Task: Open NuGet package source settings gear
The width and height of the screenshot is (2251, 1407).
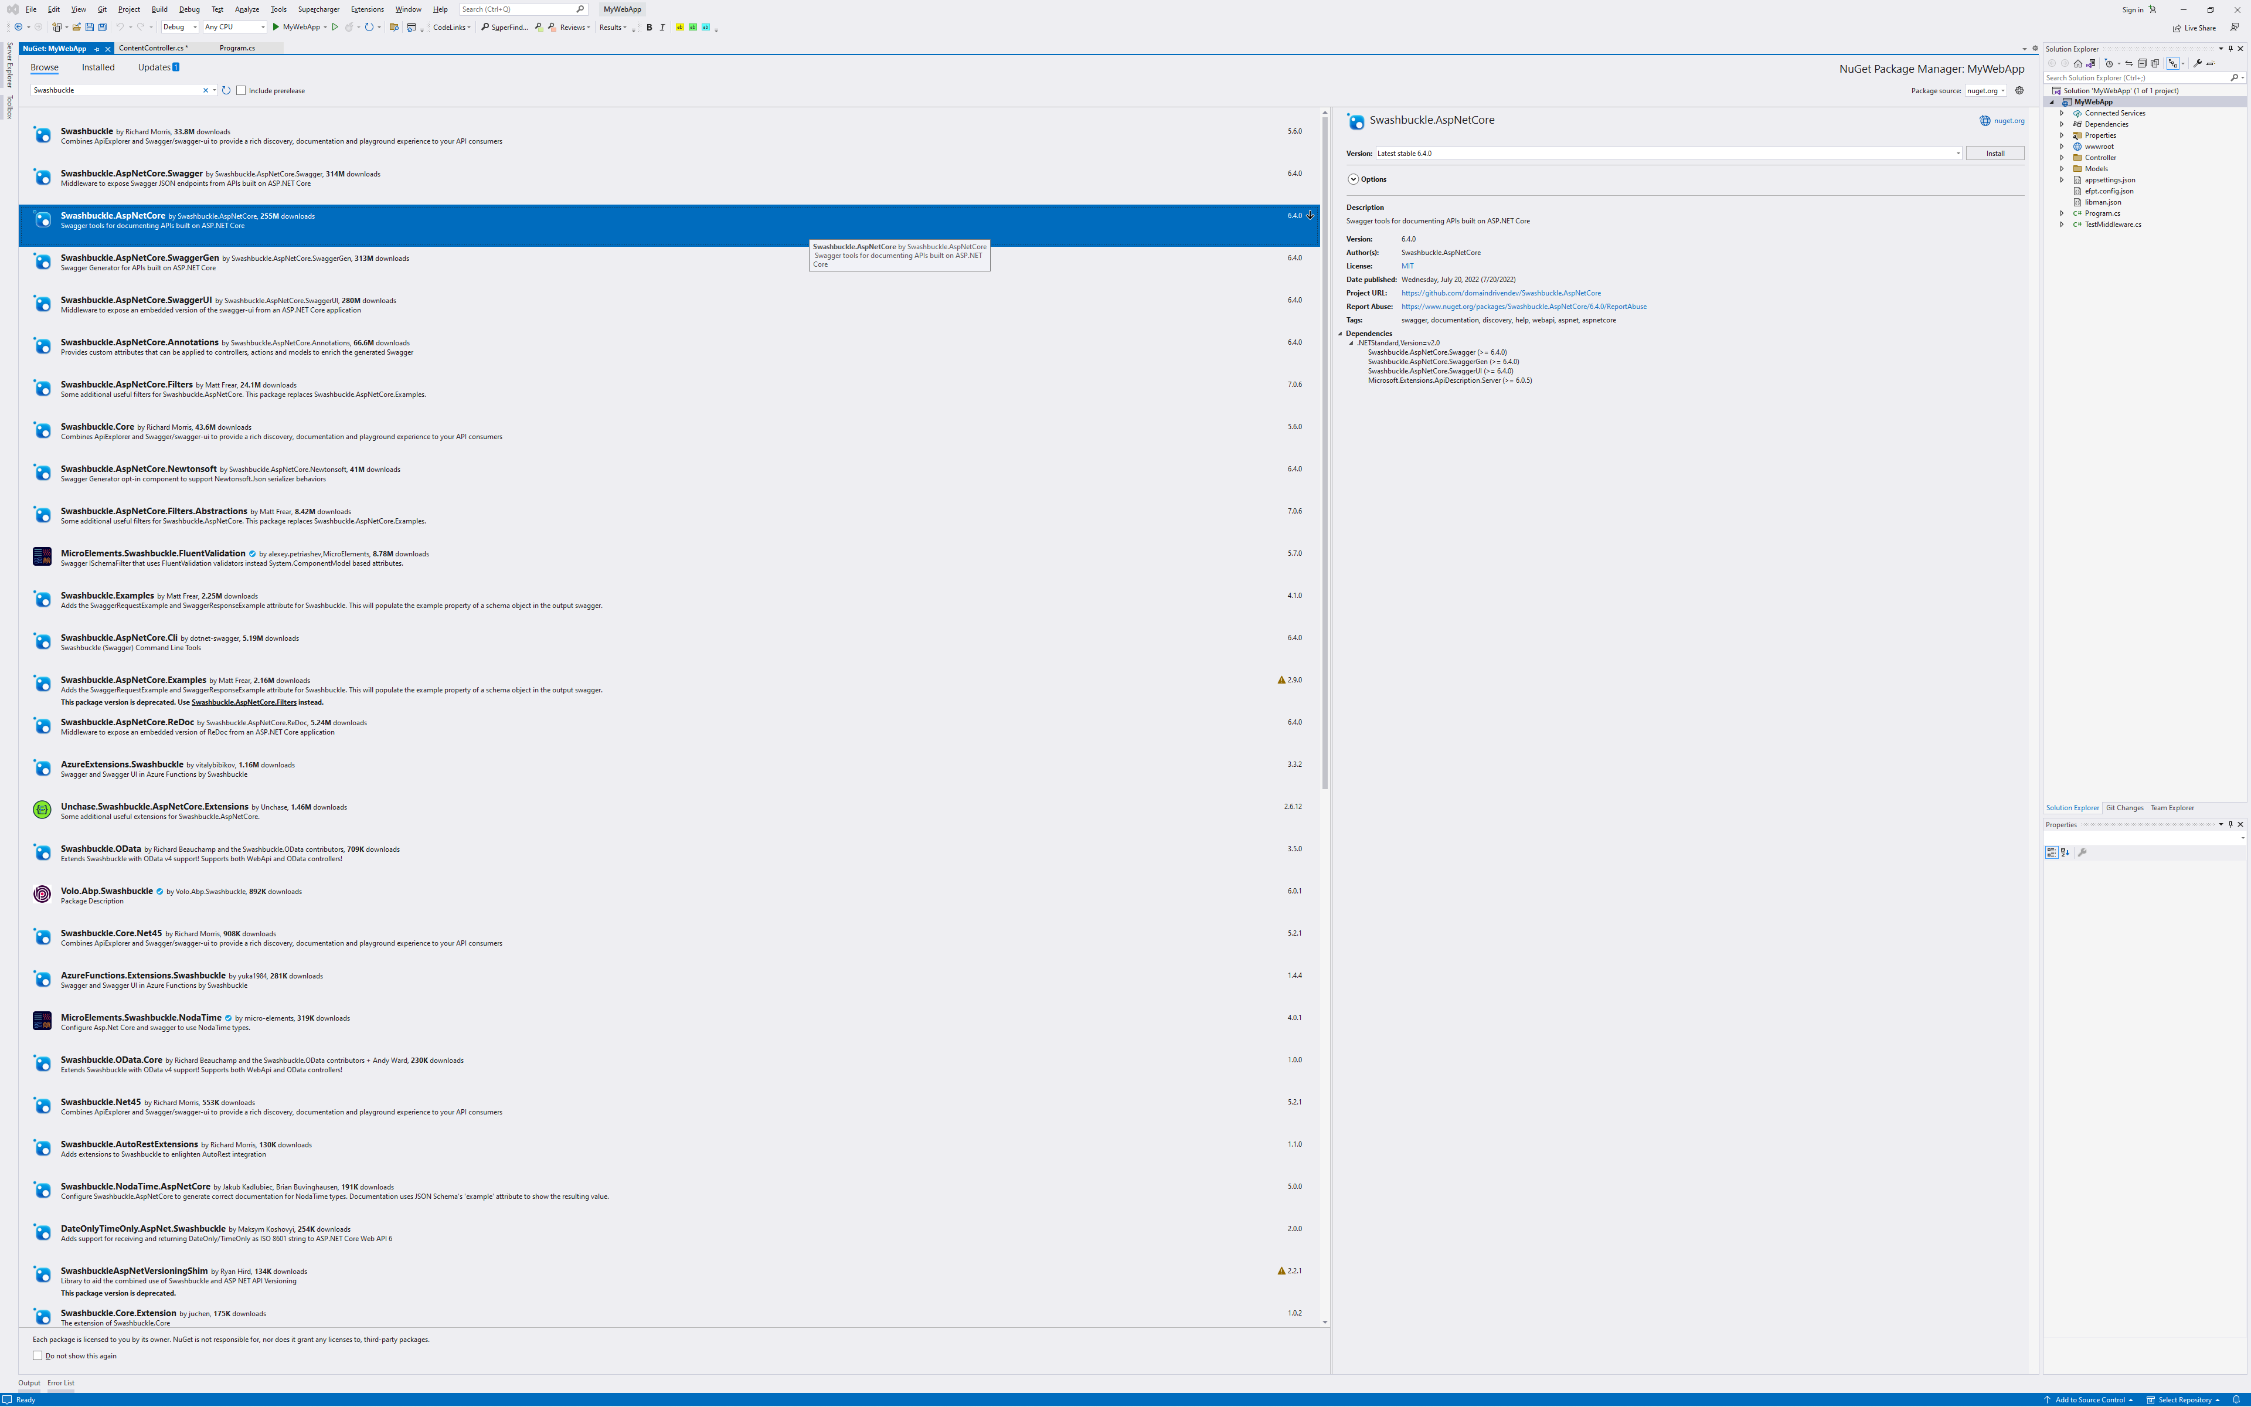Action: point(2019,90)
